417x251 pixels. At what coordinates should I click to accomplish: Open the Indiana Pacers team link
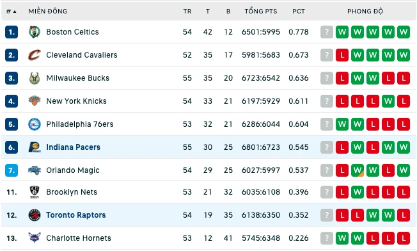click(73, 147)
